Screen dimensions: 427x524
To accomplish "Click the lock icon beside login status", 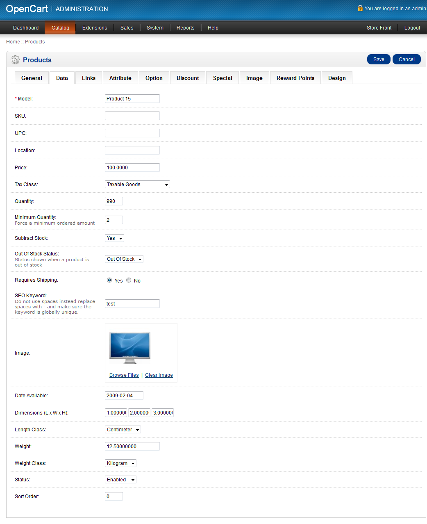I will click(x=360, y=8).
